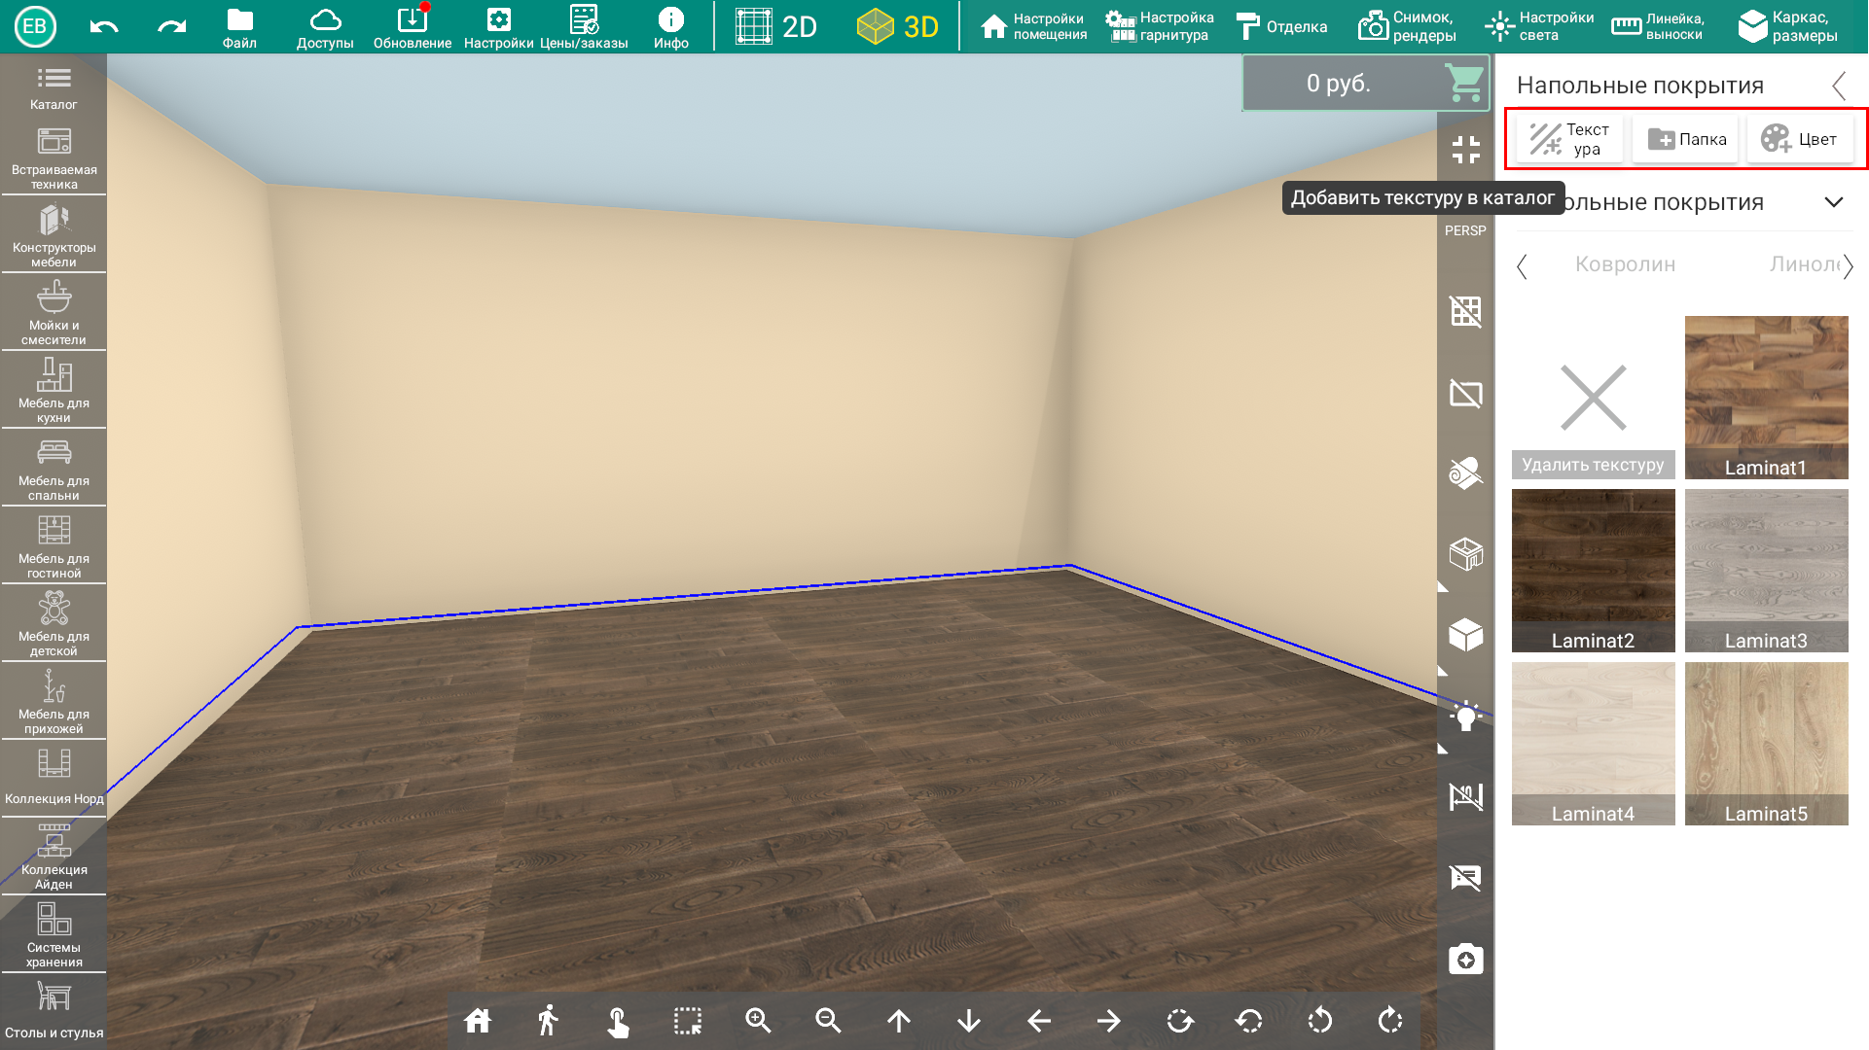Toggle the crossed rectangle visibility icon
The height and width of the screenshot is (1050, 1869).
click(x=1465, y=394)
